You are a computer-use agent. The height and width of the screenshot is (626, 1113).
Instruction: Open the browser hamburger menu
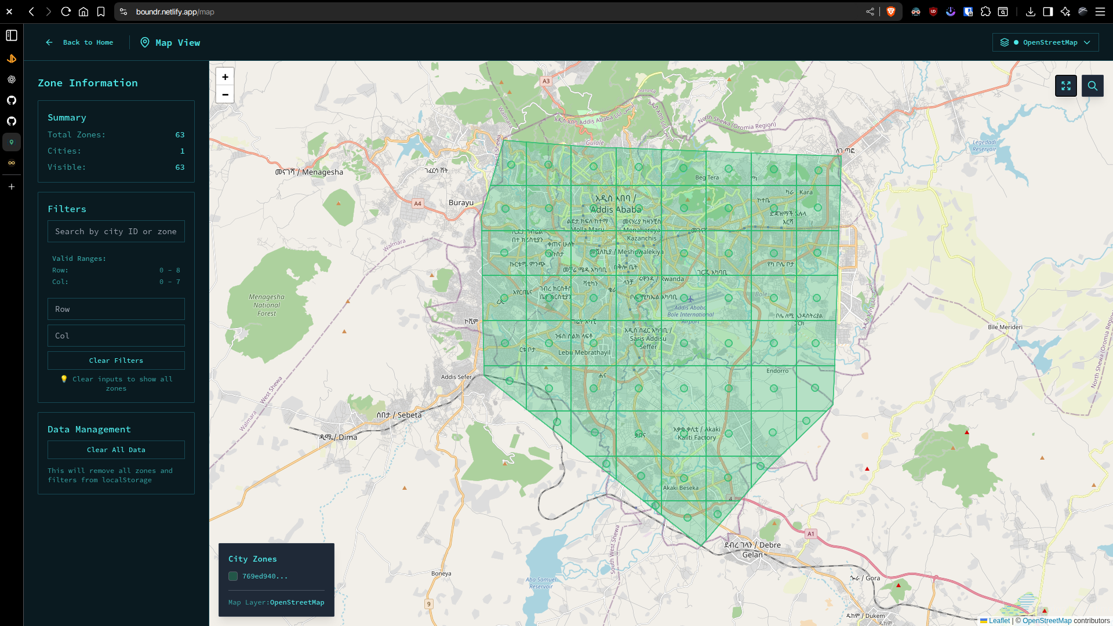pyautogui.click(x=1100, y=12)
